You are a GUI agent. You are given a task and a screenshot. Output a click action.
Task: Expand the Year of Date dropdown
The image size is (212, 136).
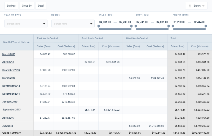44,24
